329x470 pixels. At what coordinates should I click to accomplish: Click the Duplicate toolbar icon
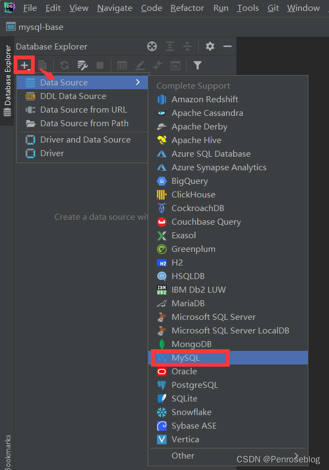tap(42, 65)
